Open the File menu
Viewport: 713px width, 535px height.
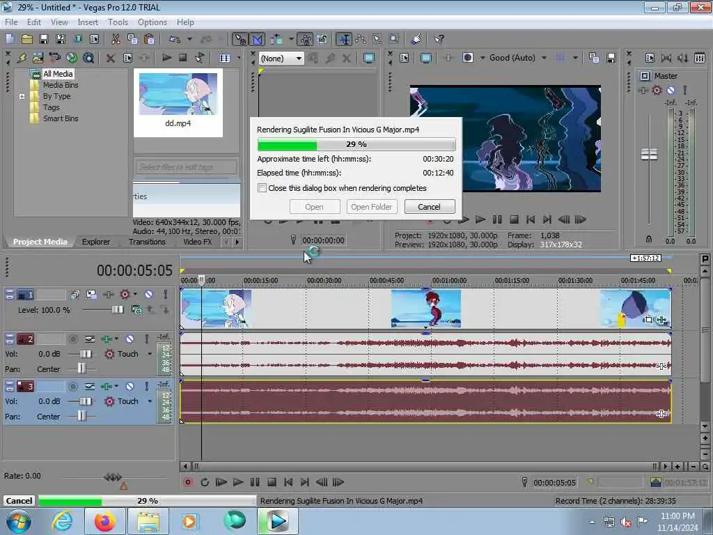(x=11, y=22)
